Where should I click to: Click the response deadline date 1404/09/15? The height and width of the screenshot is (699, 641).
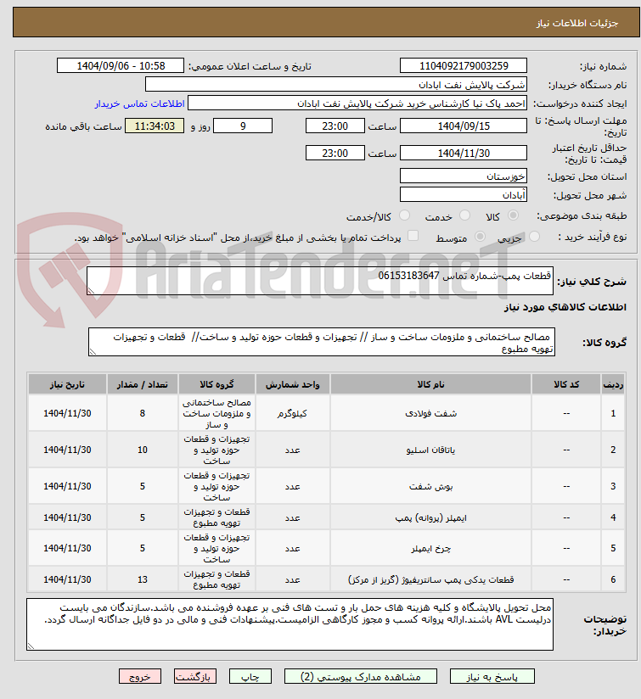click(x=464, y=126)
